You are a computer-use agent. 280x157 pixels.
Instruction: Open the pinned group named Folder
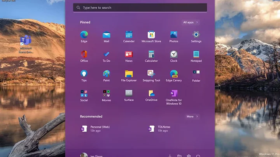pos(196,76)
